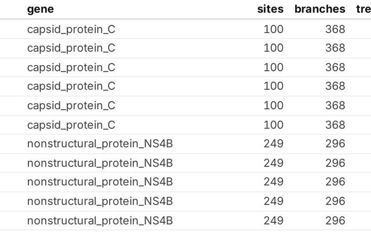Select the third nonstructural_protein_NS4B gene cell
Viewport: 371px width, 232px height.
[x=100, y=182]
